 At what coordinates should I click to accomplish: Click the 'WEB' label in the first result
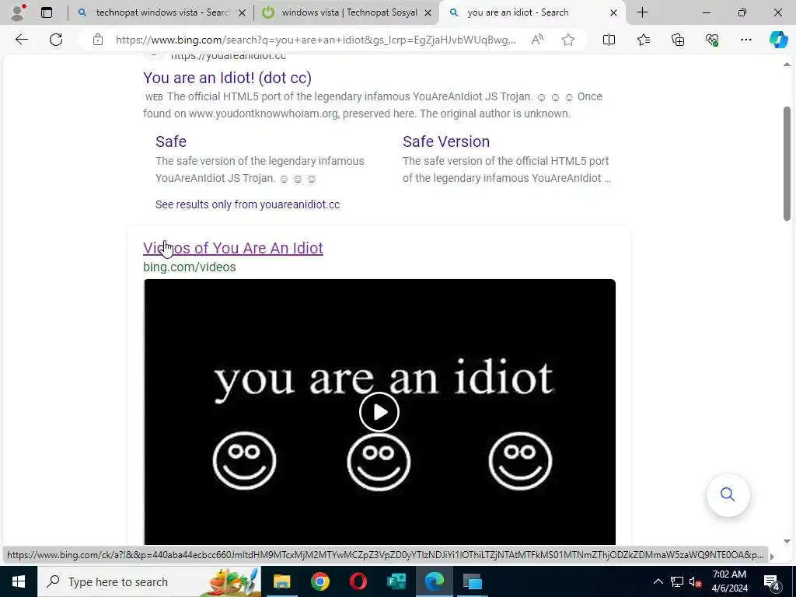[154, 97]
